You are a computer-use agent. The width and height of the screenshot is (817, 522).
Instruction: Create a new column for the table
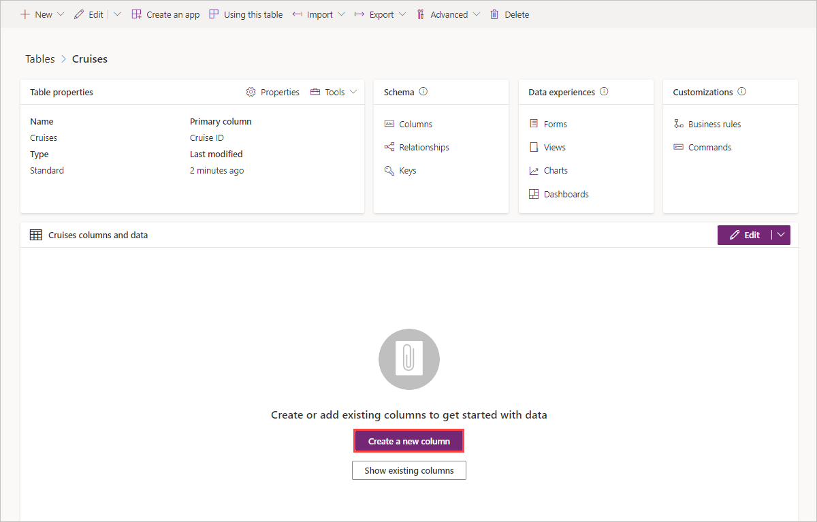tap(408, 440)
